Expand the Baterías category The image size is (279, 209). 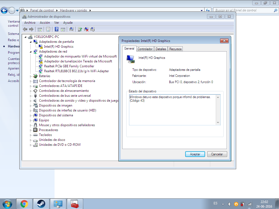[31, 76]
